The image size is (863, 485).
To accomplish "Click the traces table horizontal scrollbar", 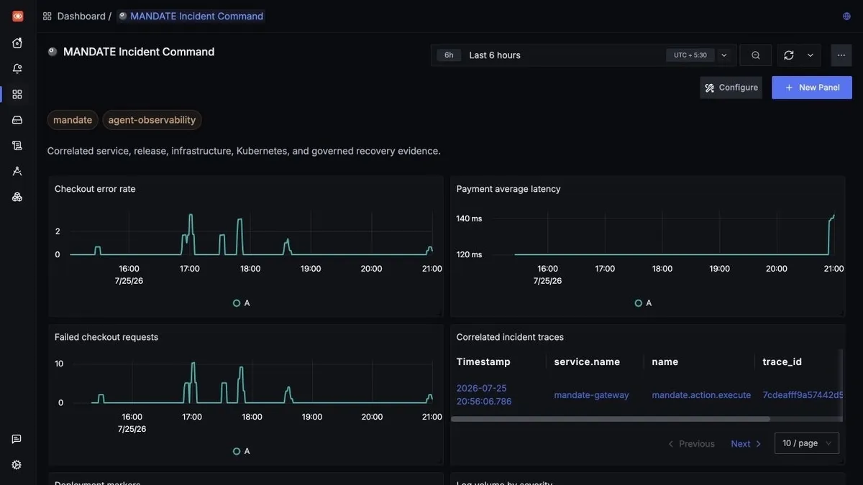I will (611, 419).
